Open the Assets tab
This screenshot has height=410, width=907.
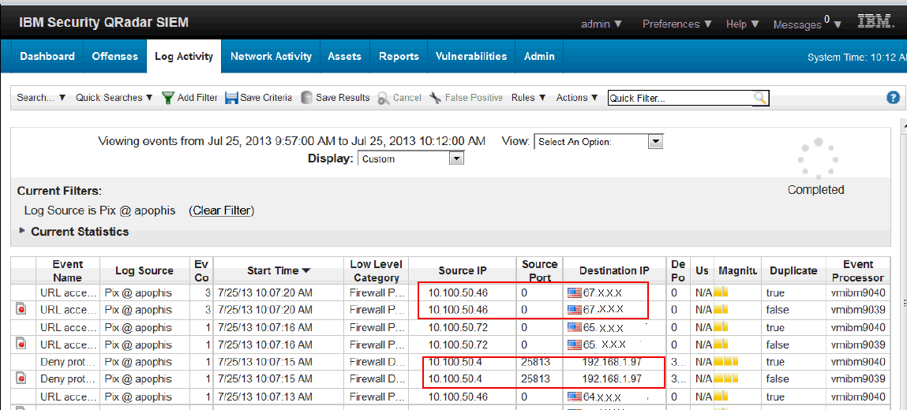tap(345, 56)
